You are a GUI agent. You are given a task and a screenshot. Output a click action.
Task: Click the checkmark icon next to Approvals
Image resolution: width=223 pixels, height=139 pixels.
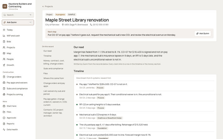point(4,118)
